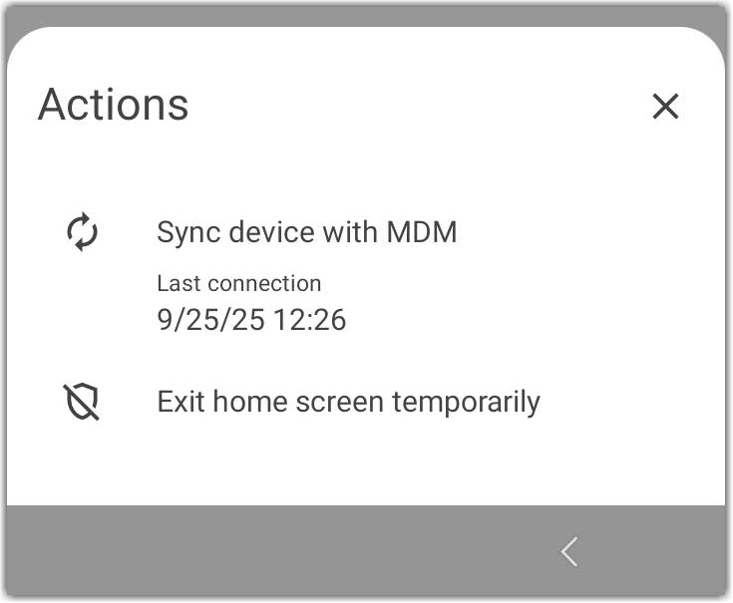The image size is (733, 603).
Task: Click the "Actions" sheet title
Action: tap(113, 105)
